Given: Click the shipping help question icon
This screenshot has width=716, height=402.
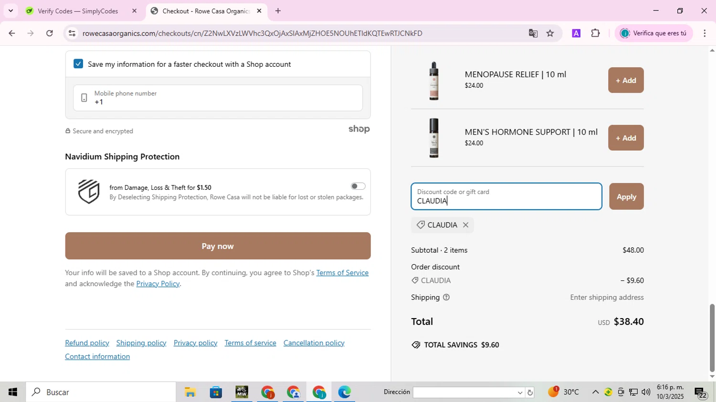Looking at the screenshot, I should click(x=446, y=297).
